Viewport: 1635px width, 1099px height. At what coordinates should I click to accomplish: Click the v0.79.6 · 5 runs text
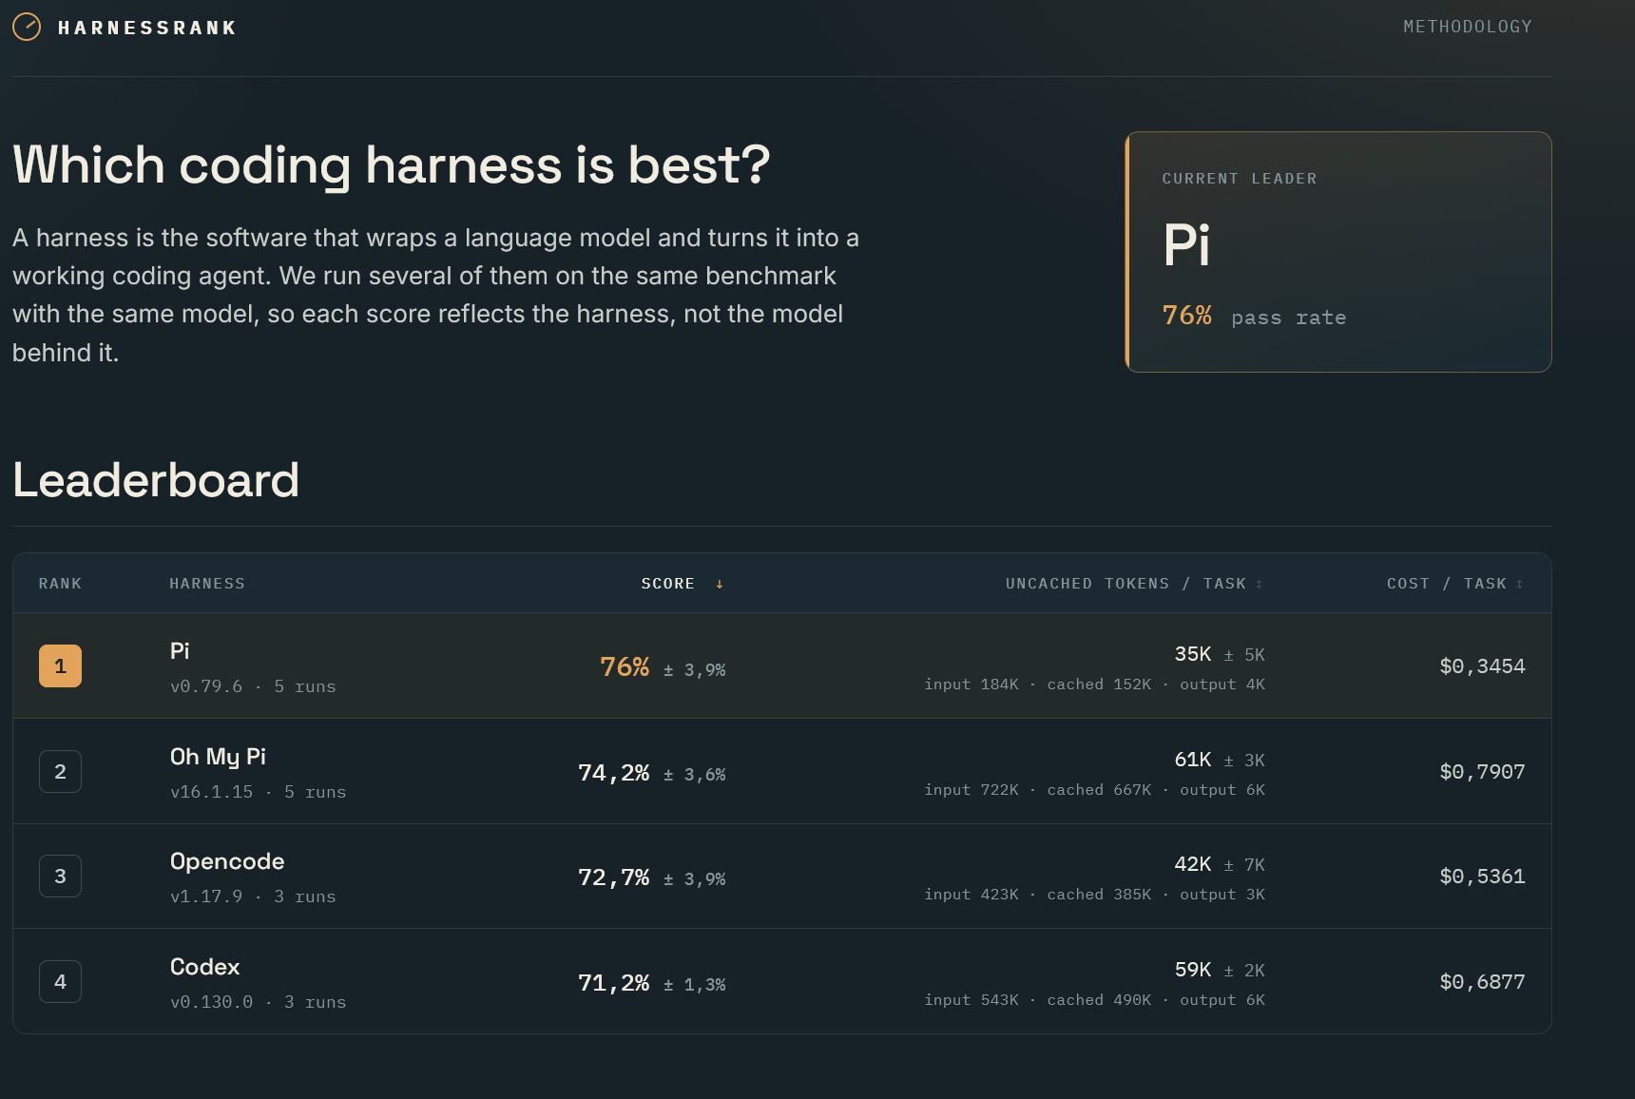253,686
